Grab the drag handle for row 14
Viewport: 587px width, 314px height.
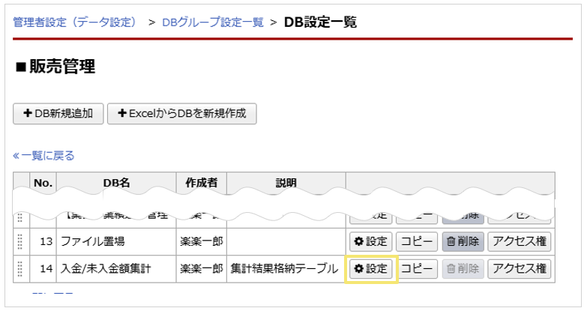[x=20, y=269]
